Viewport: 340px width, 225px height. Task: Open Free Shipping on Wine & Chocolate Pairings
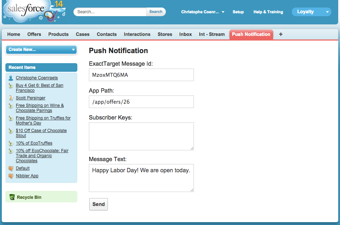[x=40, y=108]
